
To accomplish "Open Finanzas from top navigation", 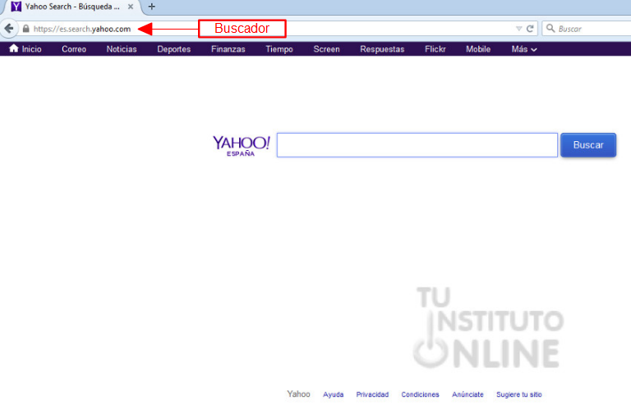I will [228, 49].
